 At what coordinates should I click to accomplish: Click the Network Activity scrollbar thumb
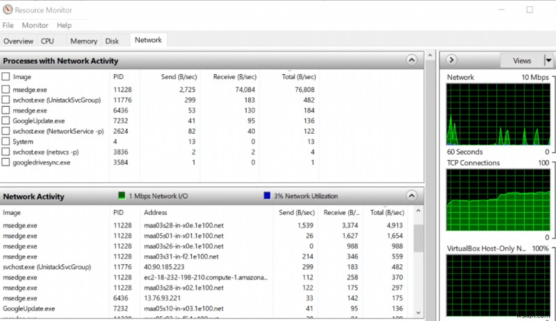(x=418, y=238)
